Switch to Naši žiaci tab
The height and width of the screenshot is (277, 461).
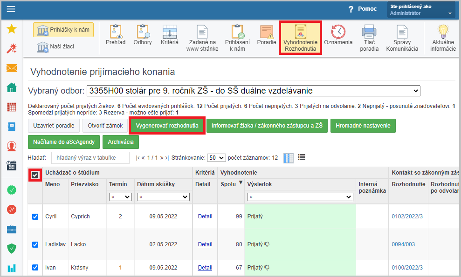click(56, 47)
